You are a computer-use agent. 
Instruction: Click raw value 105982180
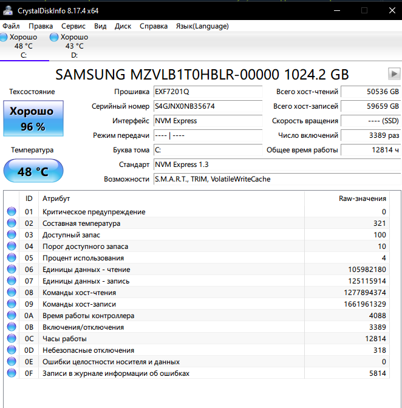(x=367, y=270)
